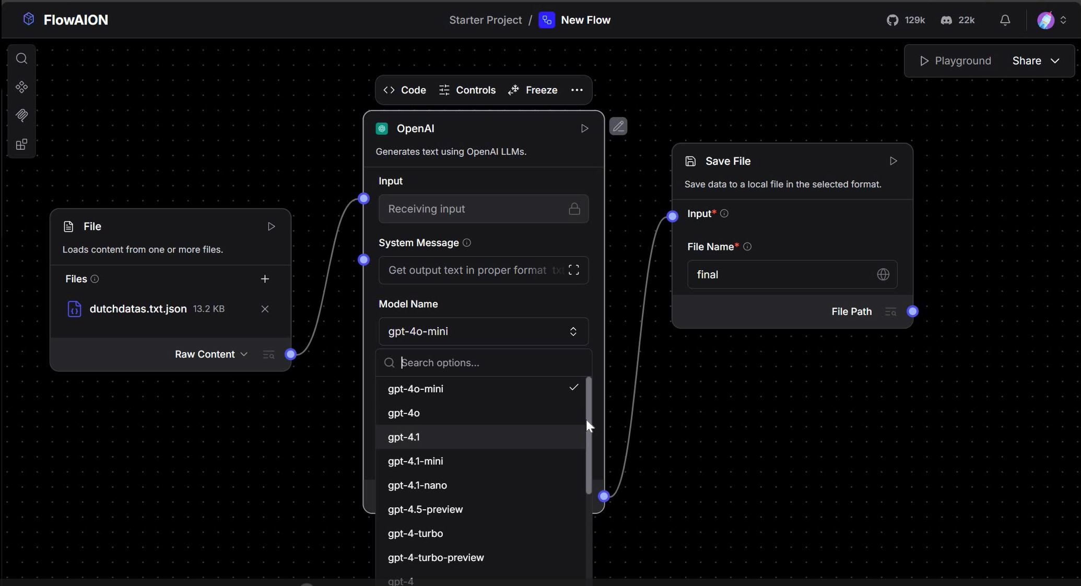Toggle the Model Name gpt-4o-mini combo box
Screen dimensions: 1081x586
click(483, 332)
